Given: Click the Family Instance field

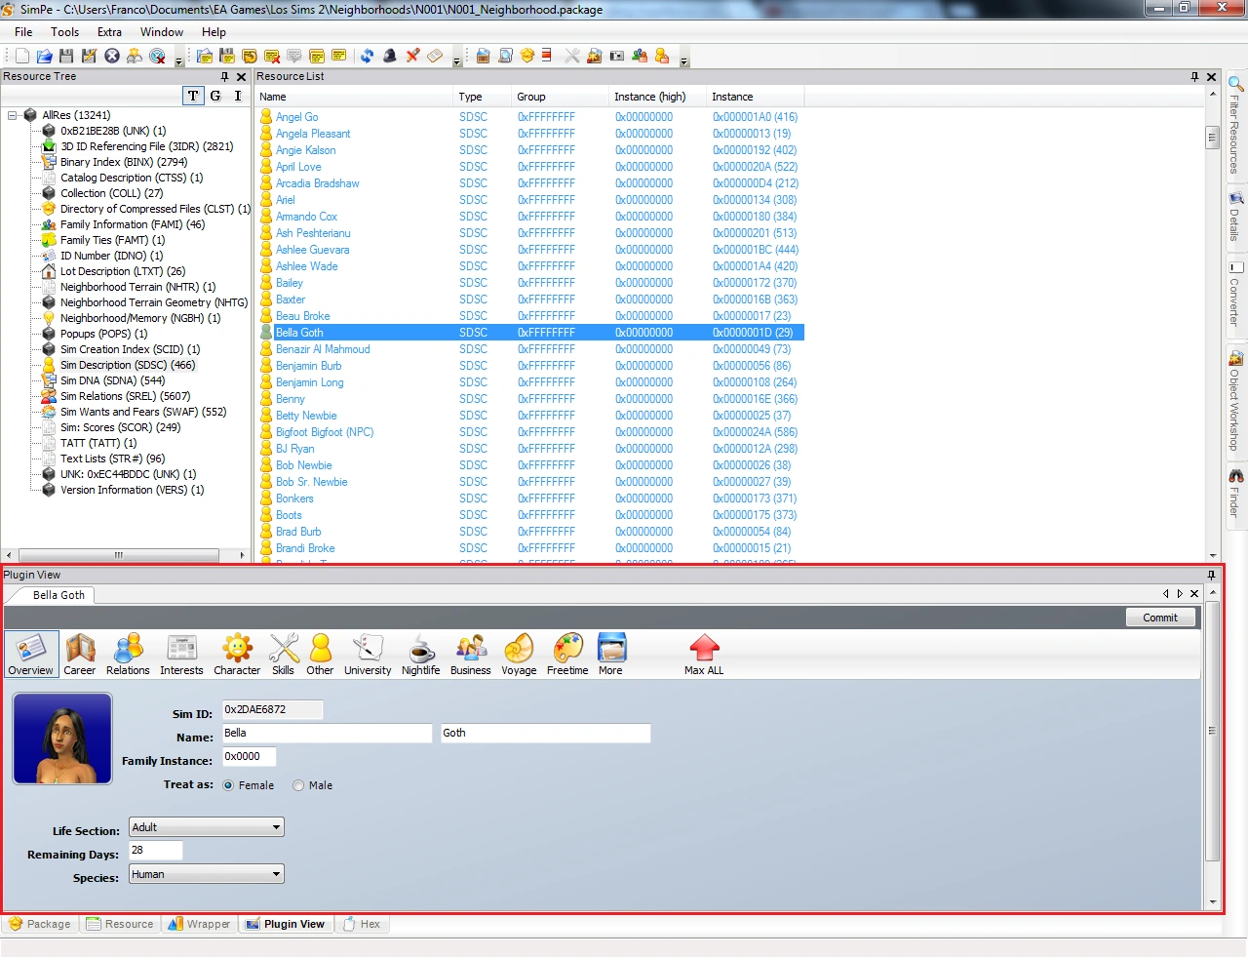Looking at the screenshot, I should [250, 756].
